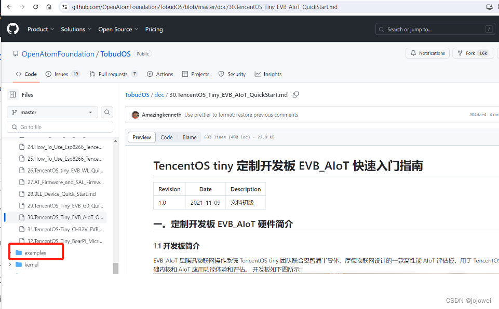The image size is (499, 309).
Task: Open GitHub home via the Octocat logo
Action: click(x=13, y=29)
